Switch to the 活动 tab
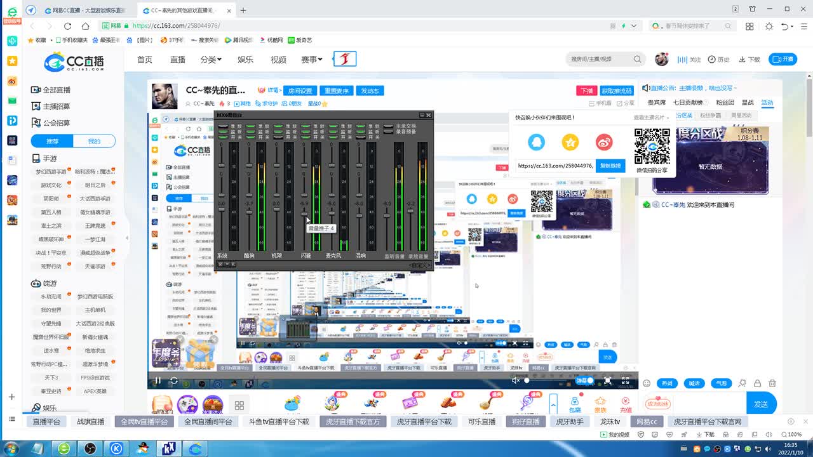813x457 pixels. pos(767,102)
